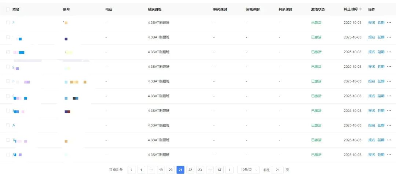Click 报名 link in the second row
The image size is (396, 174).
click(371, 37)
